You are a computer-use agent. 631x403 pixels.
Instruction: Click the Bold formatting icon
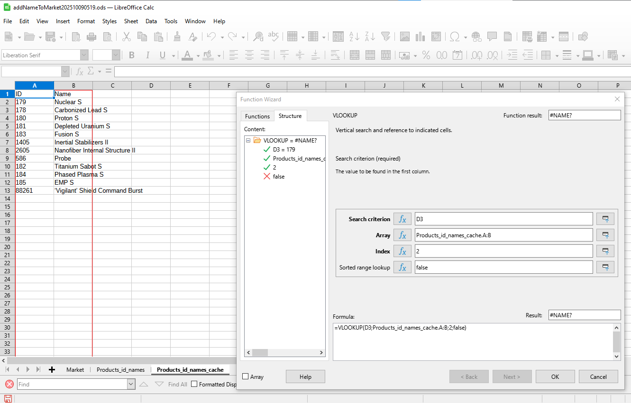pos(132,55)
